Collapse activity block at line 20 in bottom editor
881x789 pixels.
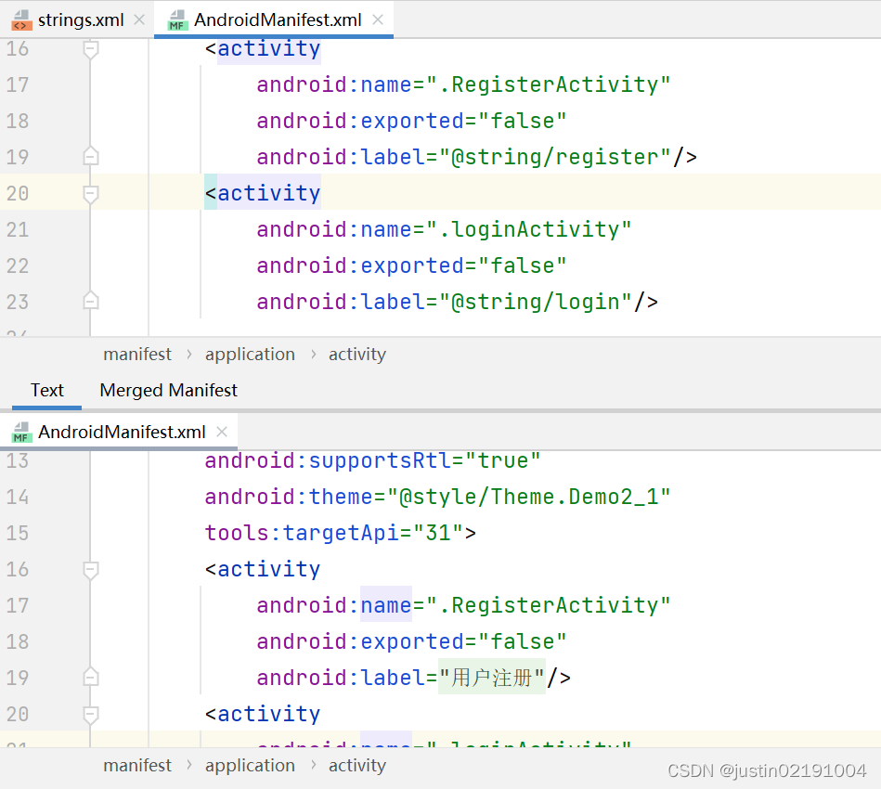click(x=90, y=714)
